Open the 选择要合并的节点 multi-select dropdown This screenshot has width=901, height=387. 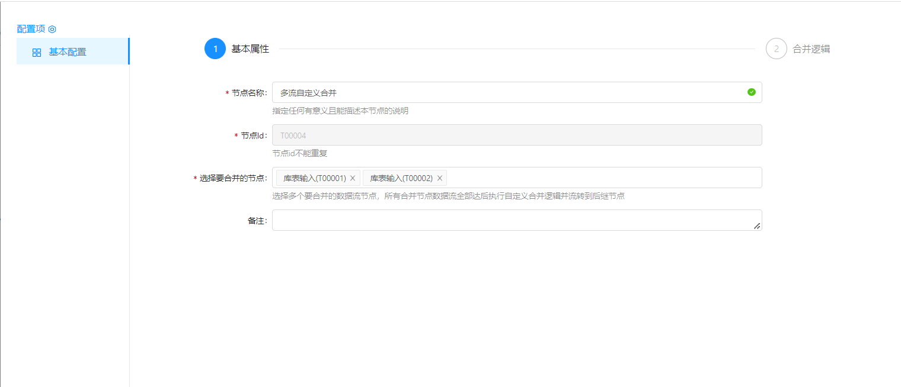point(599,178)
